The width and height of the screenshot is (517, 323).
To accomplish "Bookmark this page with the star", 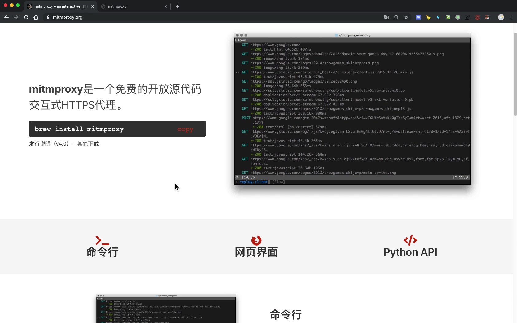I will point(406,17).
